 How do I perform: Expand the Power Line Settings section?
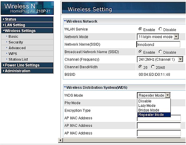point(27,65)
